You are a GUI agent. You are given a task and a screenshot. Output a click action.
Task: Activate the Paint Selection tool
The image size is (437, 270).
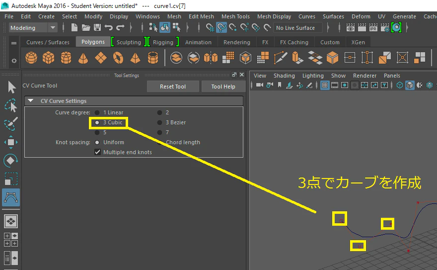coord(11,124)
